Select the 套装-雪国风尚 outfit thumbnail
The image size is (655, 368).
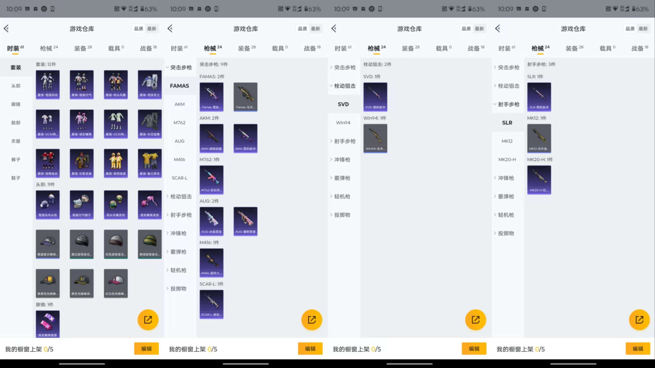48,84
